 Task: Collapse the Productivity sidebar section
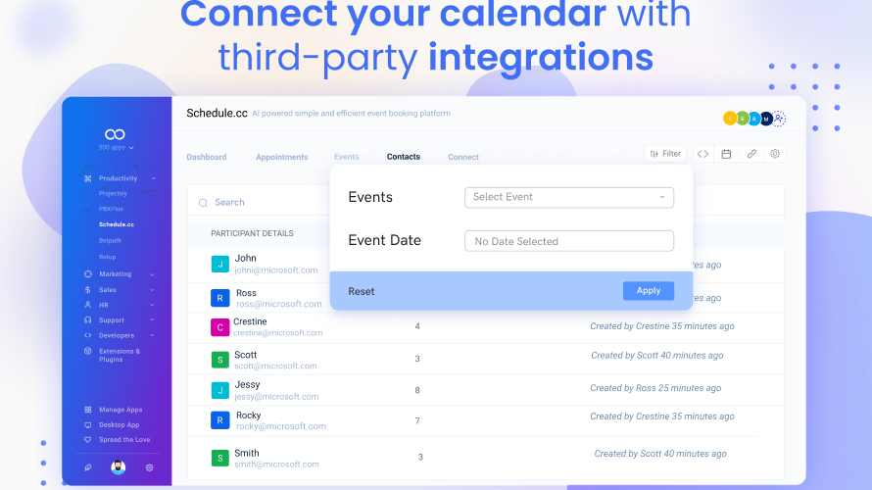tap(153, 178)
